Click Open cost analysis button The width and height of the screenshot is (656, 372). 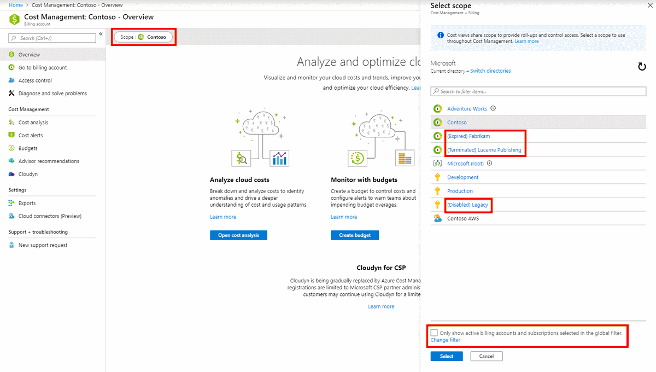click(238, 235)
